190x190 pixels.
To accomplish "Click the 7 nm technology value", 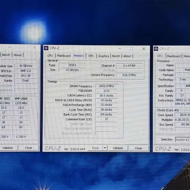I will 183,79.
